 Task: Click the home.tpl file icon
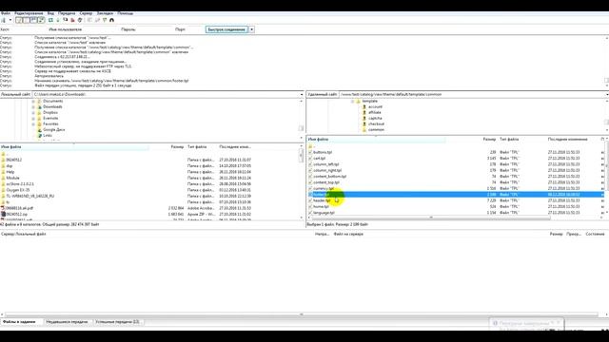click(x=310, y=207)
